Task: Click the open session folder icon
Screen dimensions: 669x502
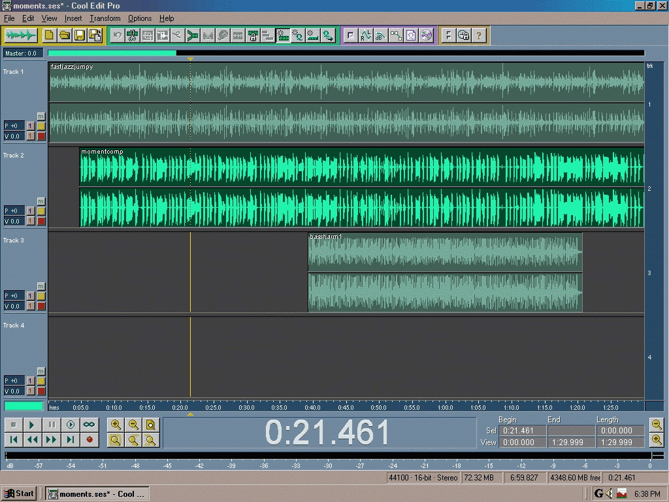Action: click(65, 35)
